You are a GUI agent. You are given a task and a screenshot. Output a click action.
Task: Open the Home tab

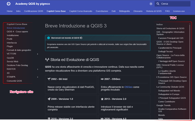pos(10,11)
